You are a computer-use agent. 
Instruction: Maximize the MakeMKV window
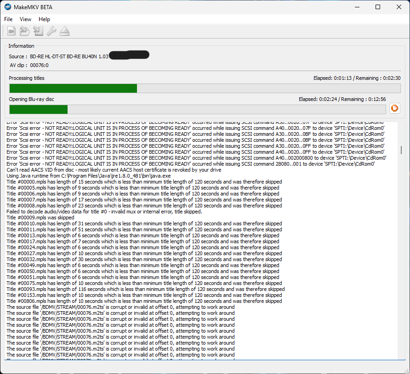tap(377, 7)
